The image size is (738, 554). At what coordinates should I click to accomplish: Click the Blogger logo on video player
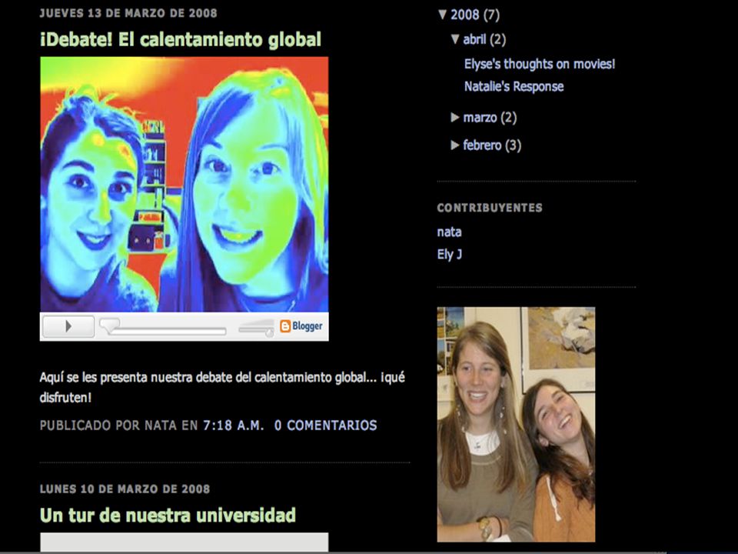point(301,326)
